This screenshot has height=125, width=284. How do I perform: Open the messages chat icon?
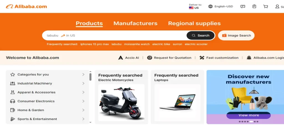coord(243,6)
